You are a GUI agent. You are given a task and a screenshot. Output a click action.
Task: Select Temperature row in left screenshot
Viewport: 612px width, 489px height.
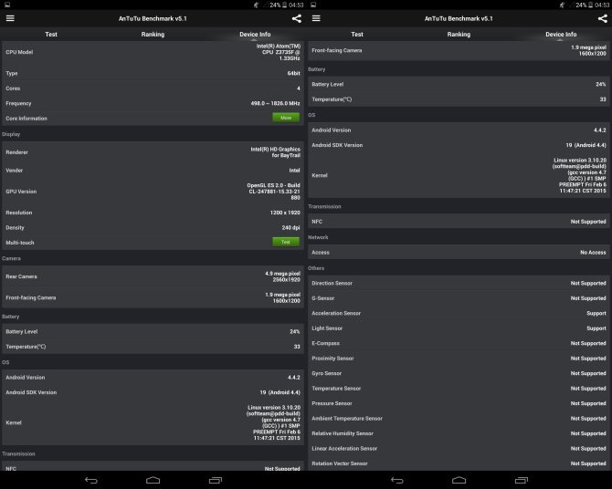point(153,347)
